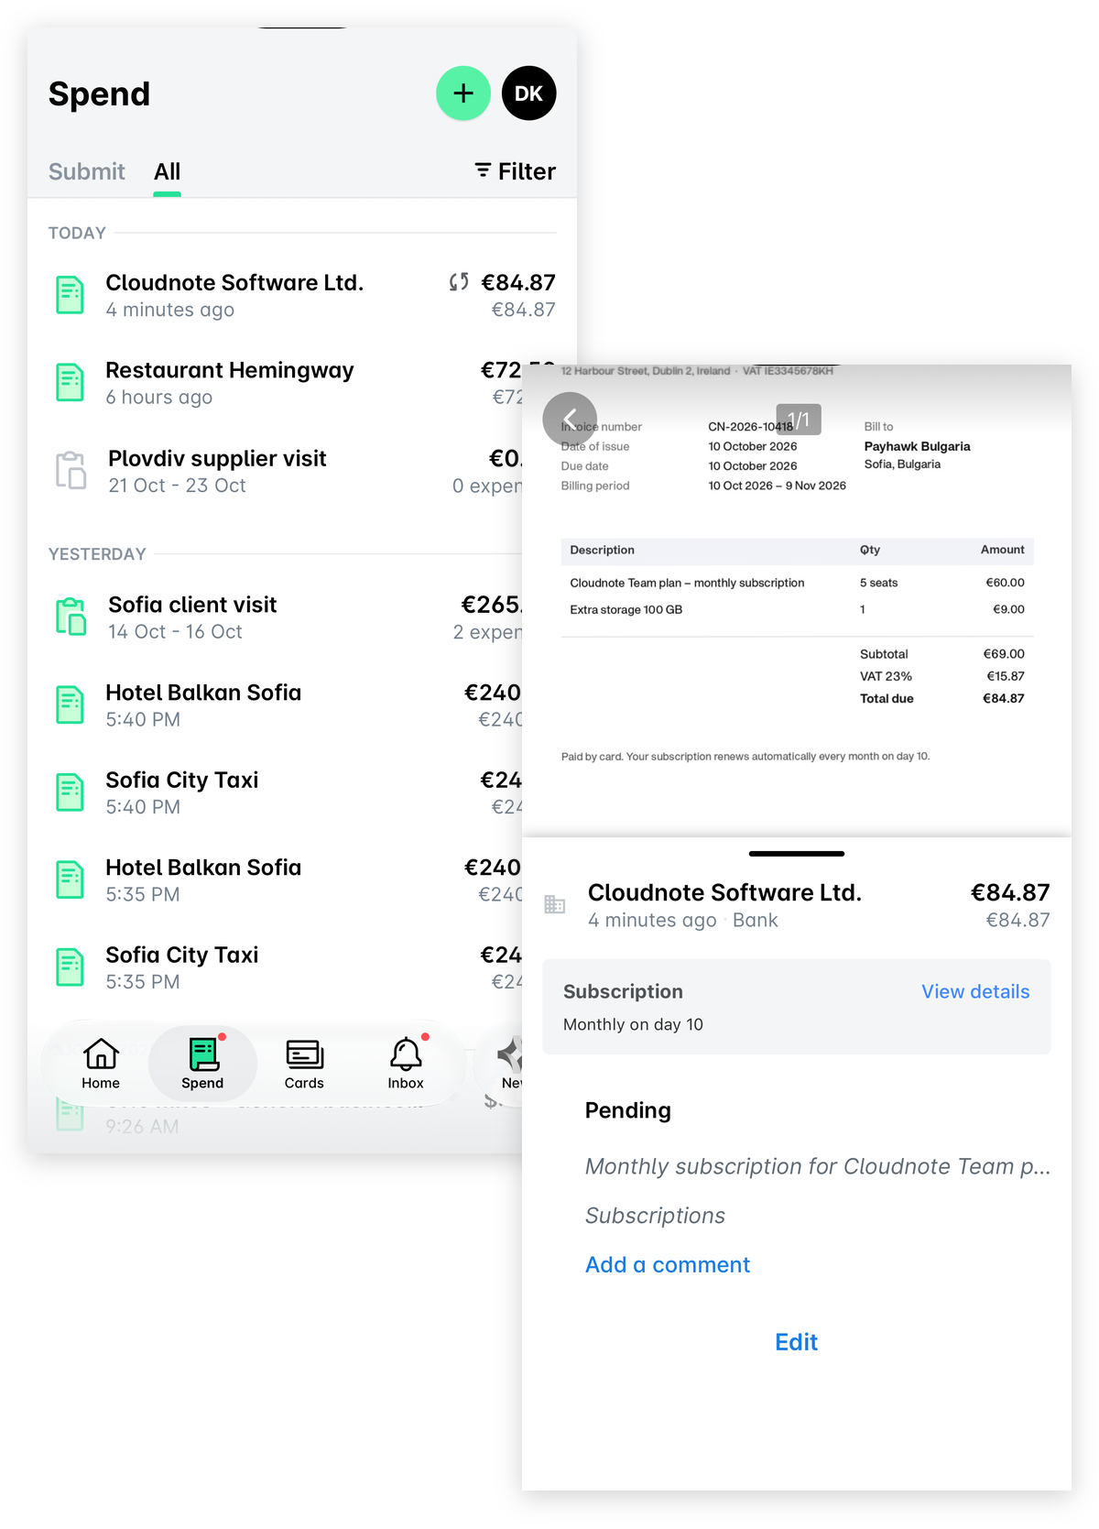Select Spend in bottom navigation
The height and width of the screenshot is (1529, 1099).
[202, 1063]
